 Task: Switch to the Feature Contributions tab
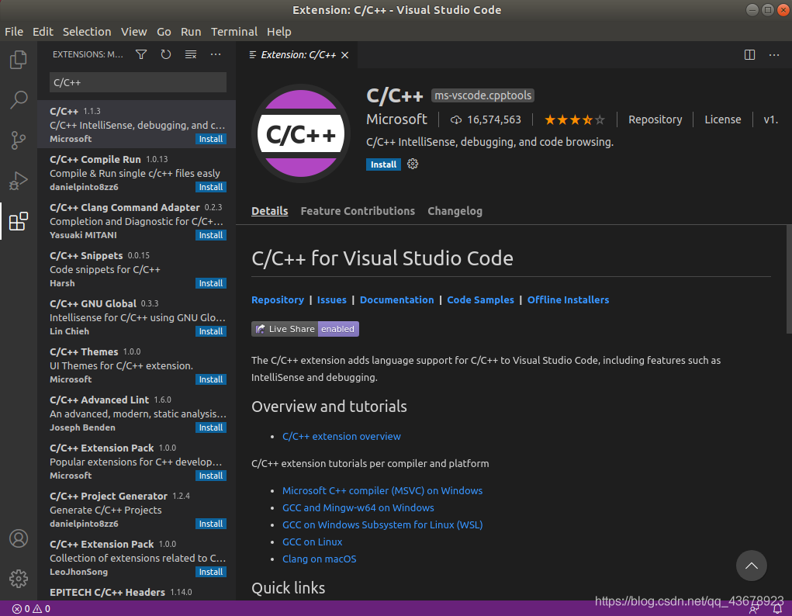pyautogui.click(x=358, y=211)
